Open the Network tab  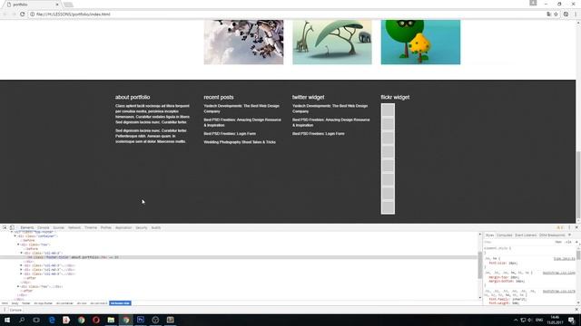click(74, 227)
